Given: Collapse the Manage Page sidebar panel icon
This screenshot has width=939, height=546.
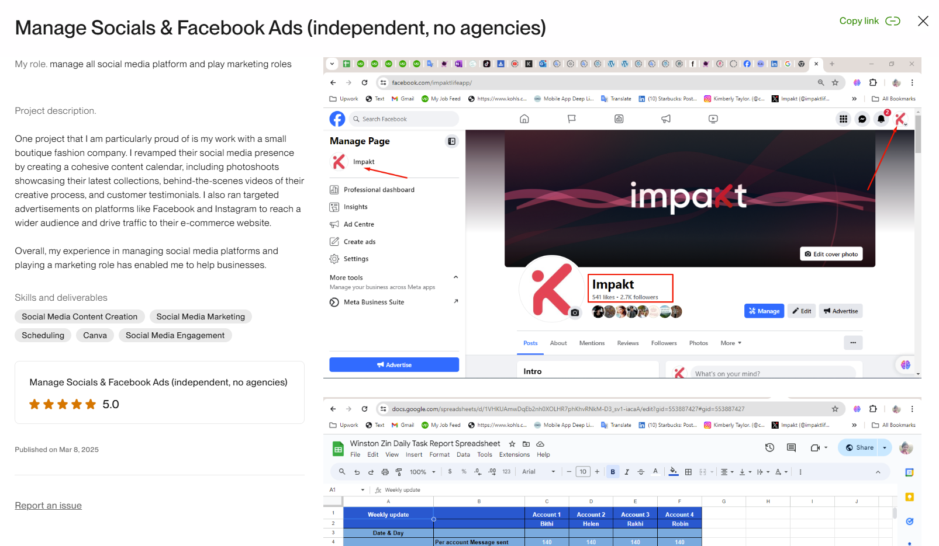Looking at the screenshot, I should 452,141.
